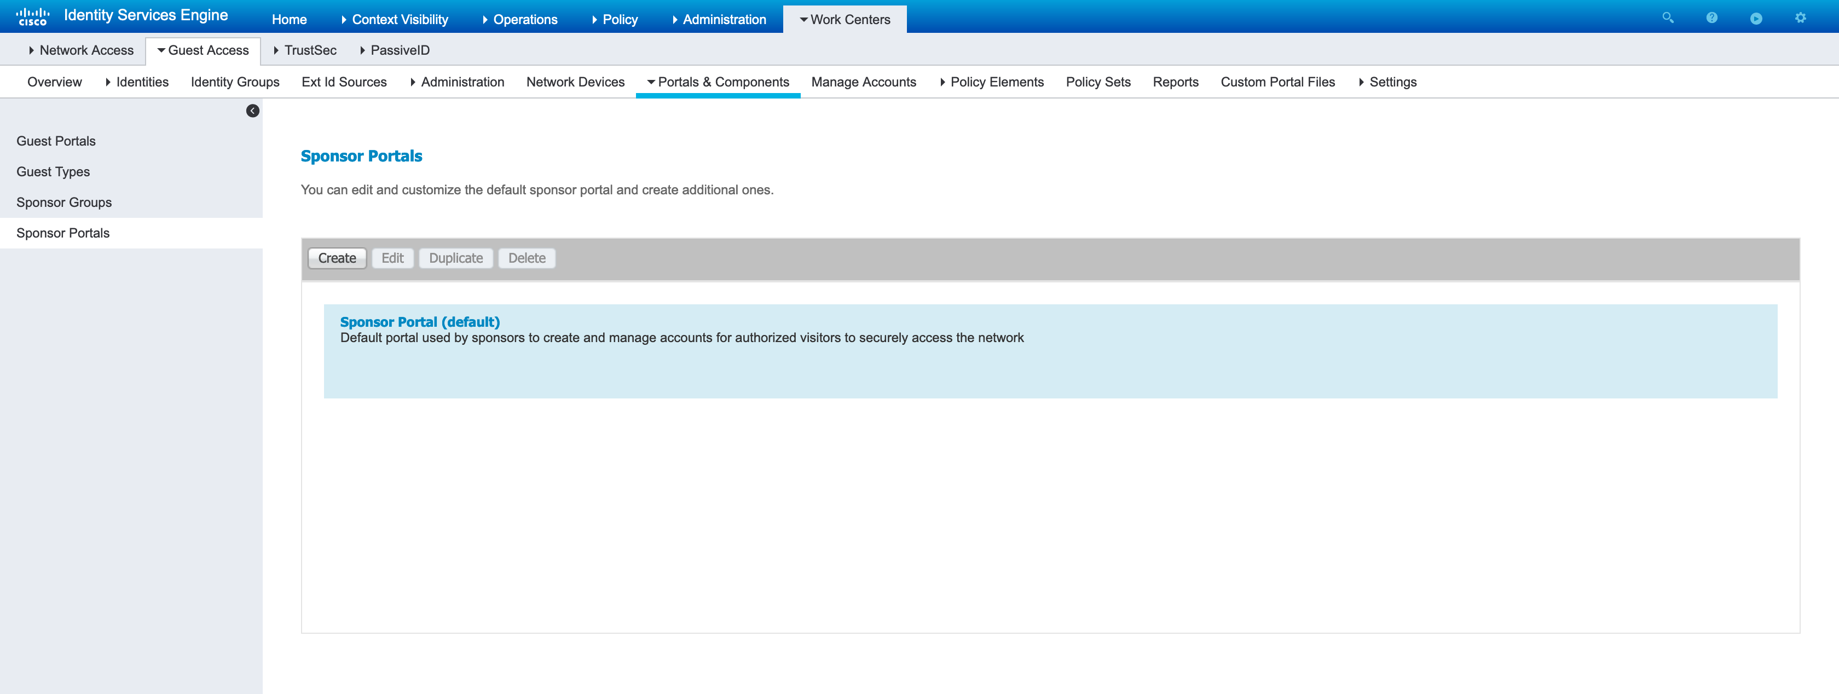Select the default sponsor portal description row
This screenshot has width=1839, height=694.
point(1050,351)
